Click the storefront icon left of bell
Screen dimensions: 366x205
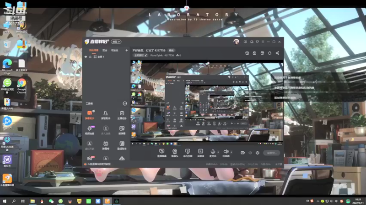tap(262, 53)
